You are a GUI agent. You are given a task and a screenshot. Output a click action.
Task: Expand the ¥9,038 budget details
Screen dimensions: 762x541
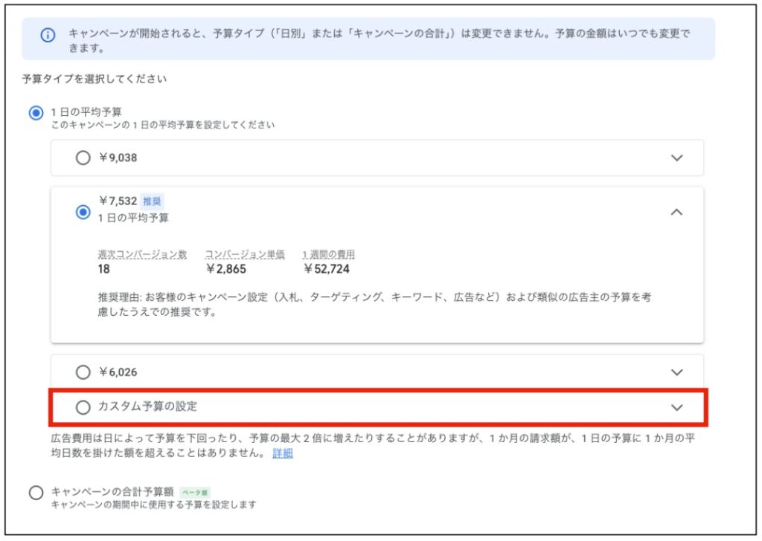[676, 158]
